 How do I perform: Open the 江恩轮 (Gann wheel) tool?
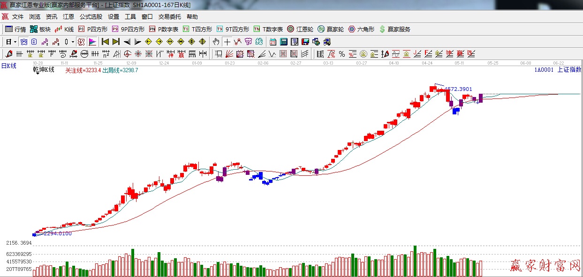click(300, 29)
